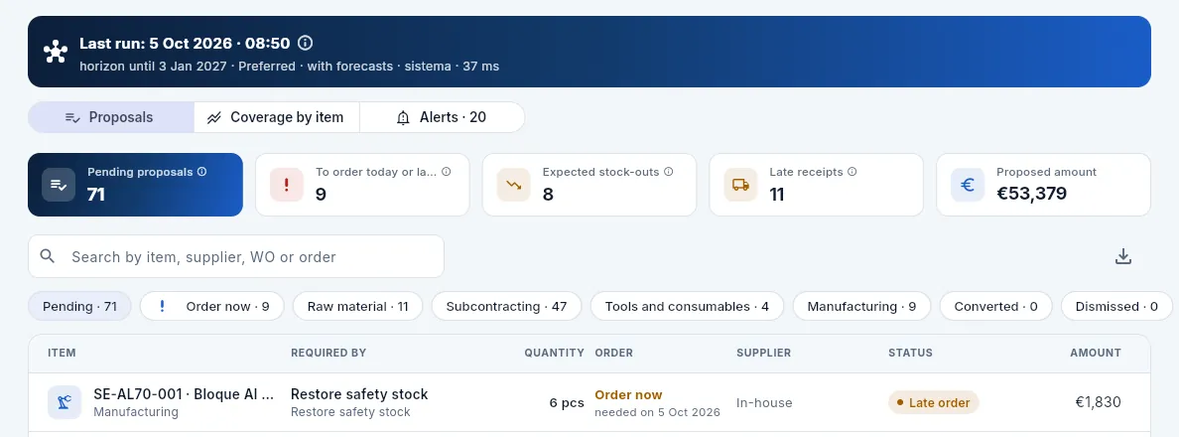Click the Pending proposals list icon

[x=59, y=185]
